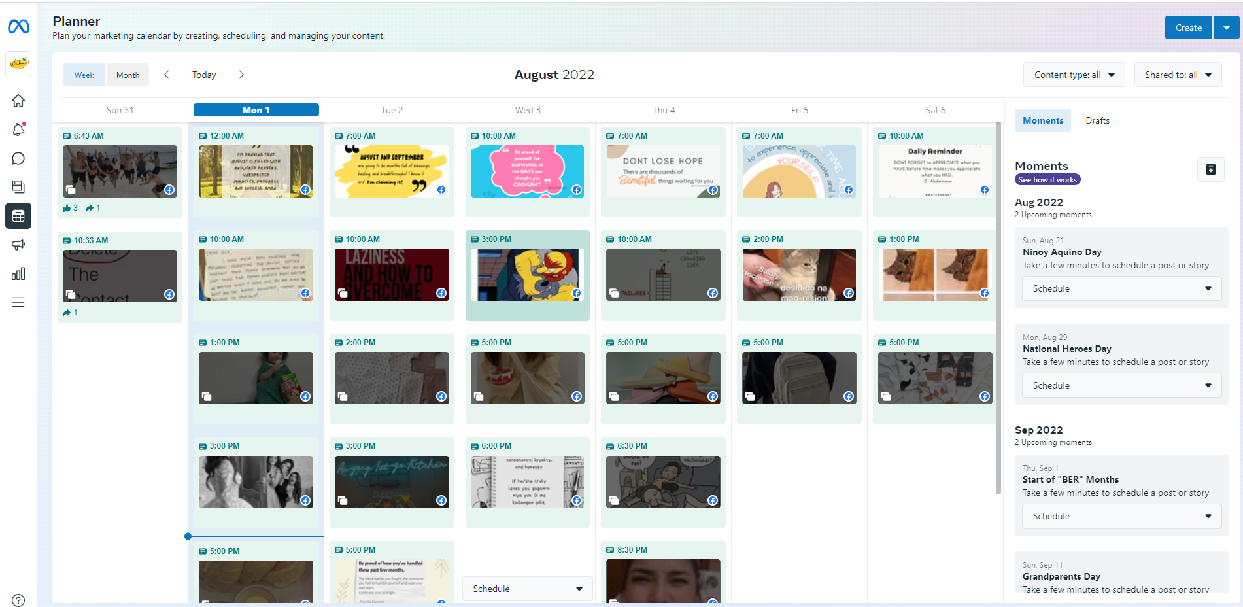Open Insights bar chart icon
The height and width of the screenshot is (607, 1243).
18,273
